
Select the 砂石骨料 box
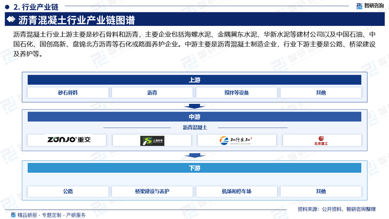click(68, 92)
